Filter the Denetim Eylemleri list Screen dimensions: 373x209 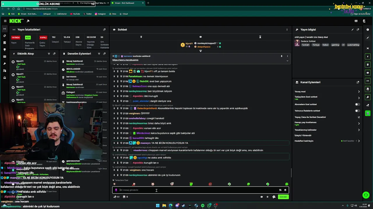coord(99,54)
